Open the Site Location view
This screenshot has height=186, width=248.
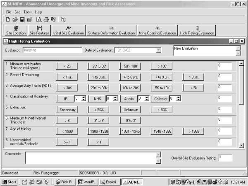point(15,30)
